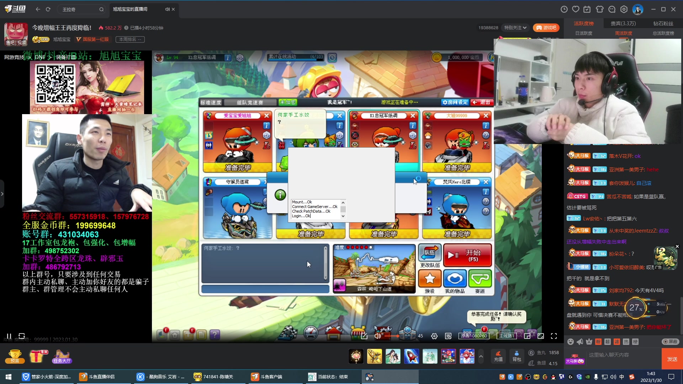Close the 旭旭宝宝的直播间 tab
The width and height of the screenshot is (683, 384).
click(173, 9)
